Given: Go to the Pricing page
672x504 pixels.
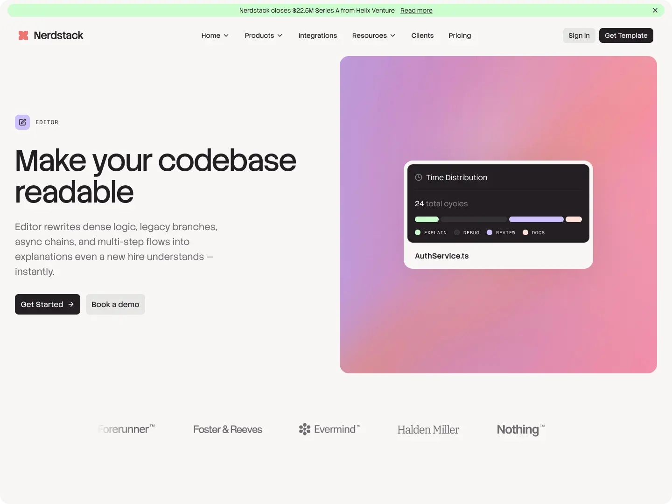Looking at the screenshot, I should click(x=460, y=35).
